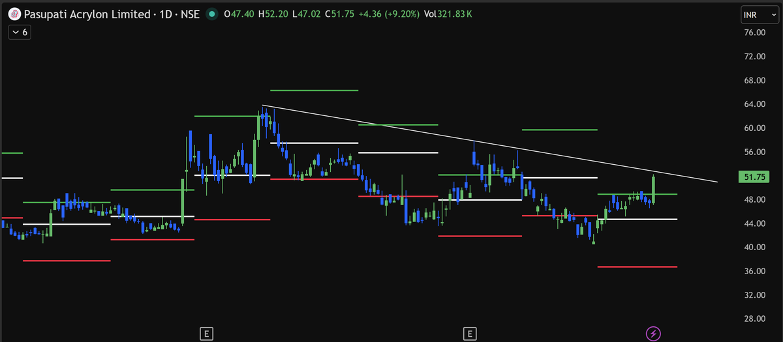Viewport: 783px width, 342px height.
Task: Click the 36.00 price axis label
Action: point(754,271)
